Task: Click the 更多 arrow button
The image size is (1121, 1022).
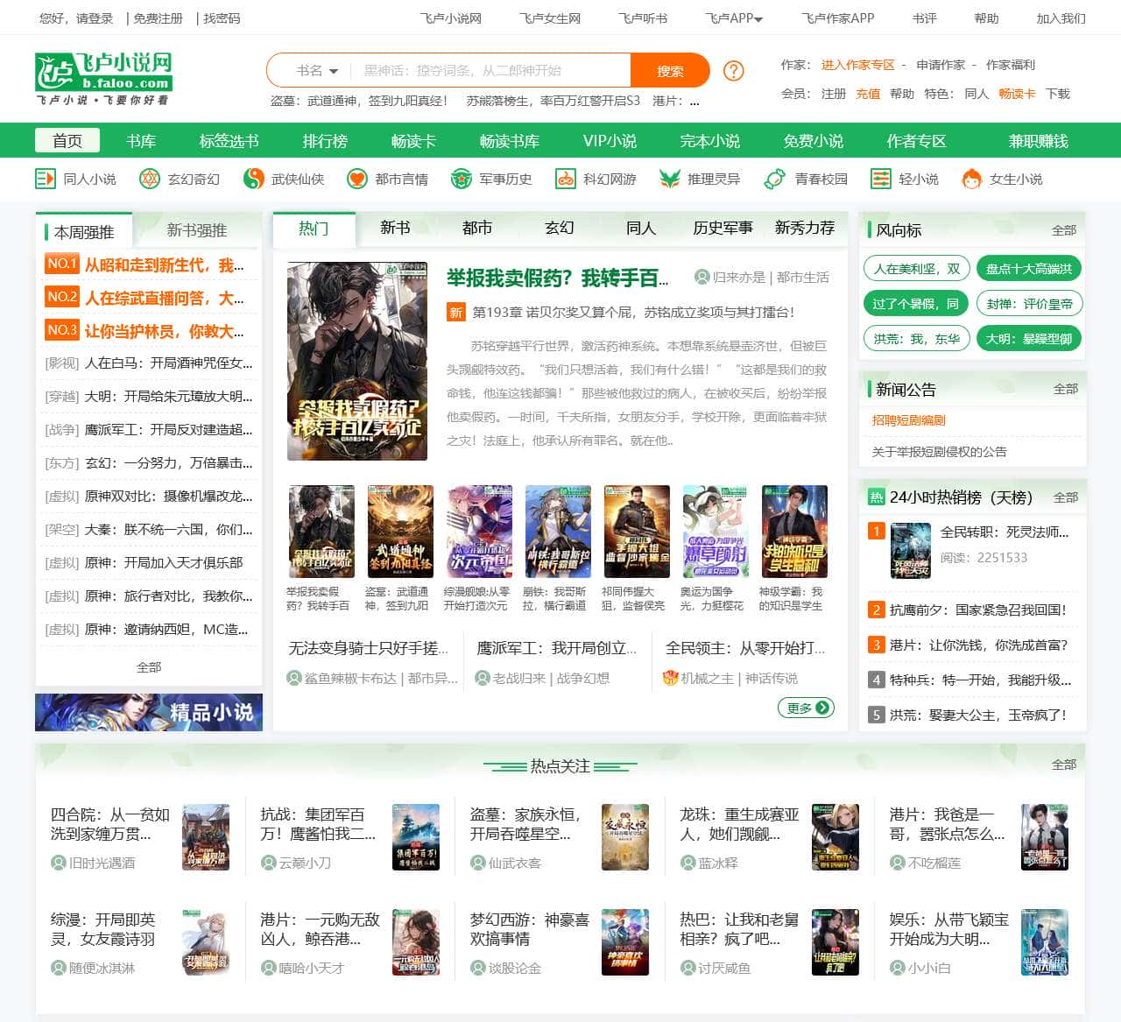Action: pos(806,708)
